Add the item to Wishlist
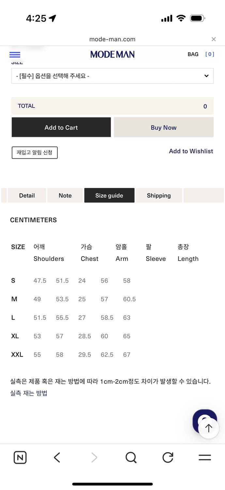Viewport: 225px width, 490px height. (x=191, y=151)
